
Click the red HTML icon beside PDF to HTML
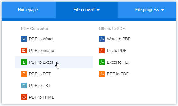point(24,97)
